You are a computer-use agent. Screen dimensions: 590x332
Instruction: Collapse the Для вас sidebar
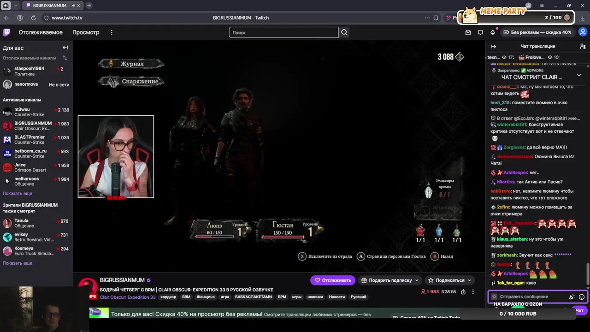(65, 47)
